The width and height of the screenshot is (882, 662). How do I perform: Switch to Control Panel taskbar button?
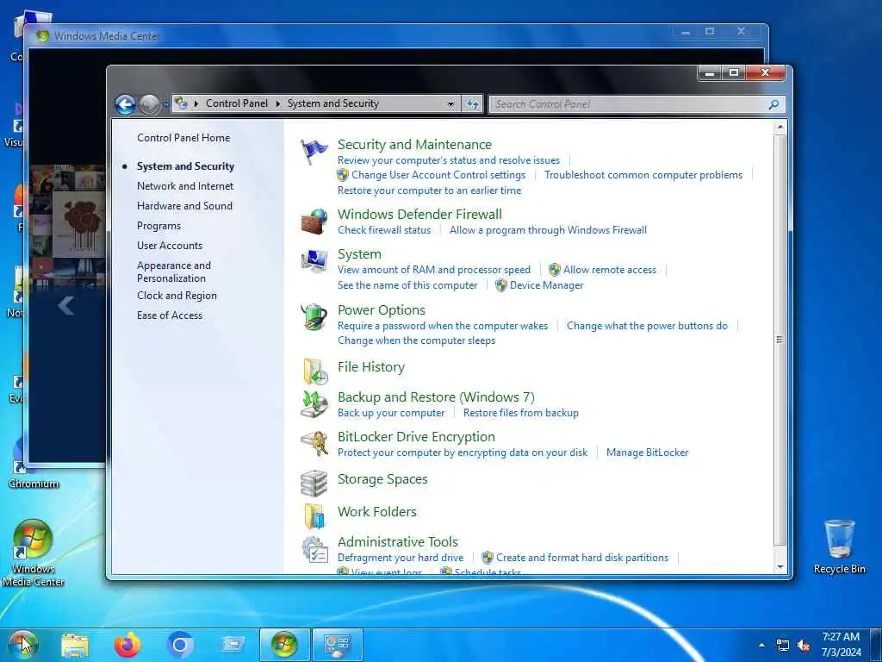click(338, 645)
